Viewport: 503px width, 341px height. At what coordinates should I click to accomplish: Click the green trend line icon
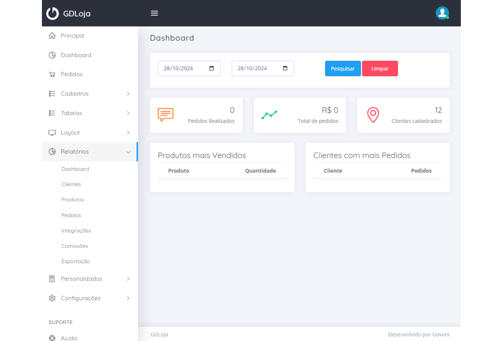tap(269, 115)
